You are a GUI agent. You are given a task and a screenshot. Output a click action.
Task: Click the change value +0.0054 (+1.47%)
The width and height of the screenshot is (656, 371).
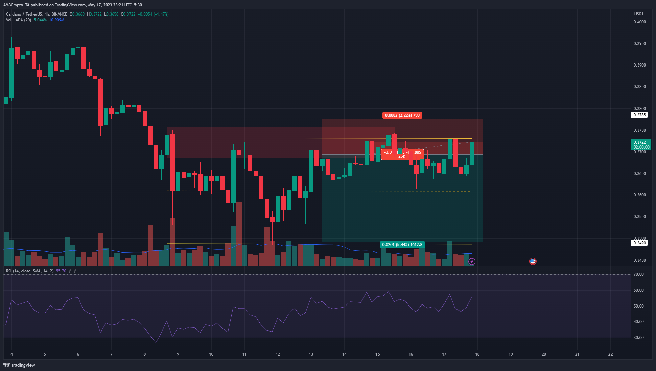153,14
